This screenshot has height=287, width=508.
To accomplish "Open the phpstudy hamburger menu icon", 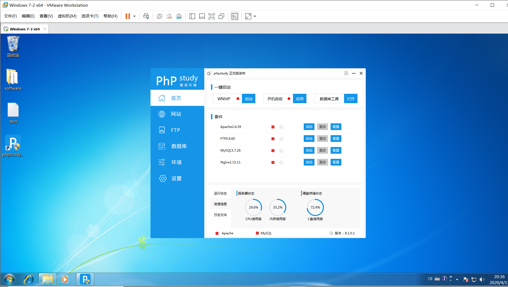I will click(346, 73).
